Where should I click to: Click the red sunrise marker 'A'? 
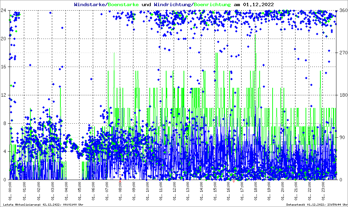click(x=120, y=181)
